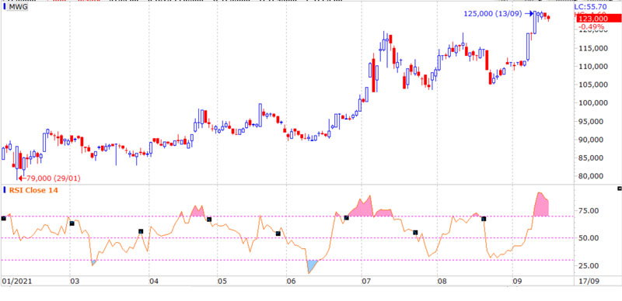The height and width of the screenshot is (301, 622).
Task: Click the 125,000 (13/09) high annotation
Action: pos(493,13)
